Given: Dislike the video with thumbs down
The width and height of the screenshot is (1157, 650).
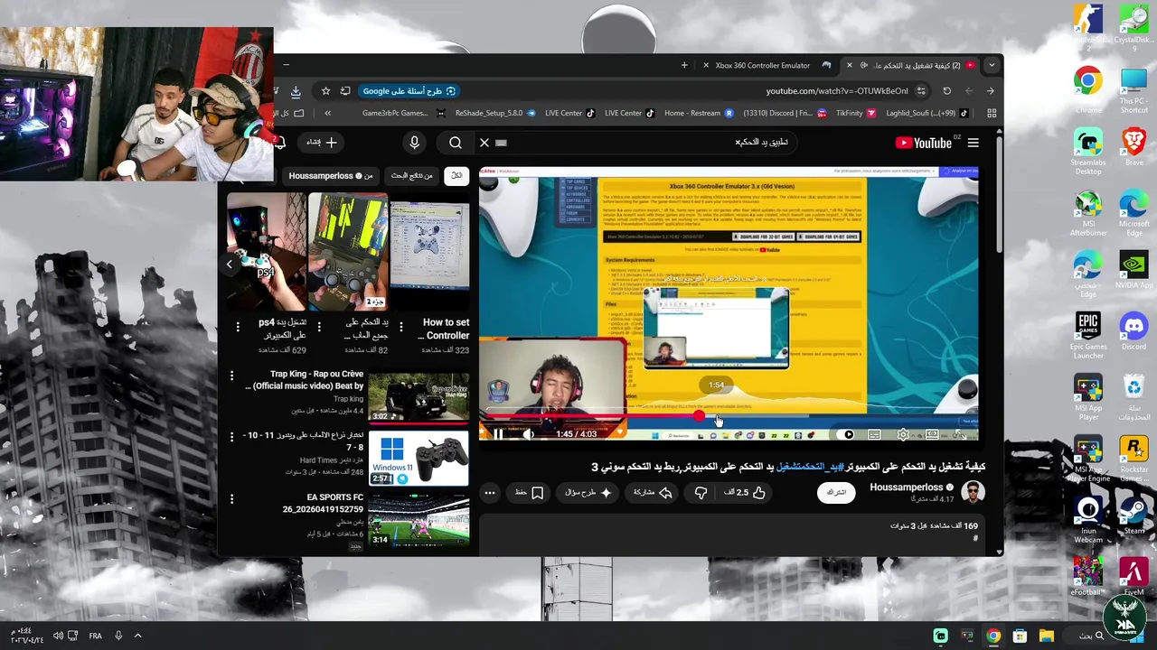Looking at the screenshot, I should [701, 492].
